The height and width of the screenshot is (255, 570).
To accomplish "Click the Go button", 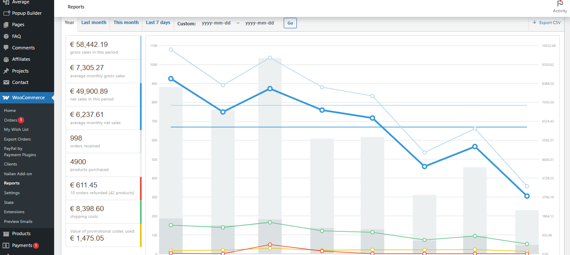I will pos(290,23).
